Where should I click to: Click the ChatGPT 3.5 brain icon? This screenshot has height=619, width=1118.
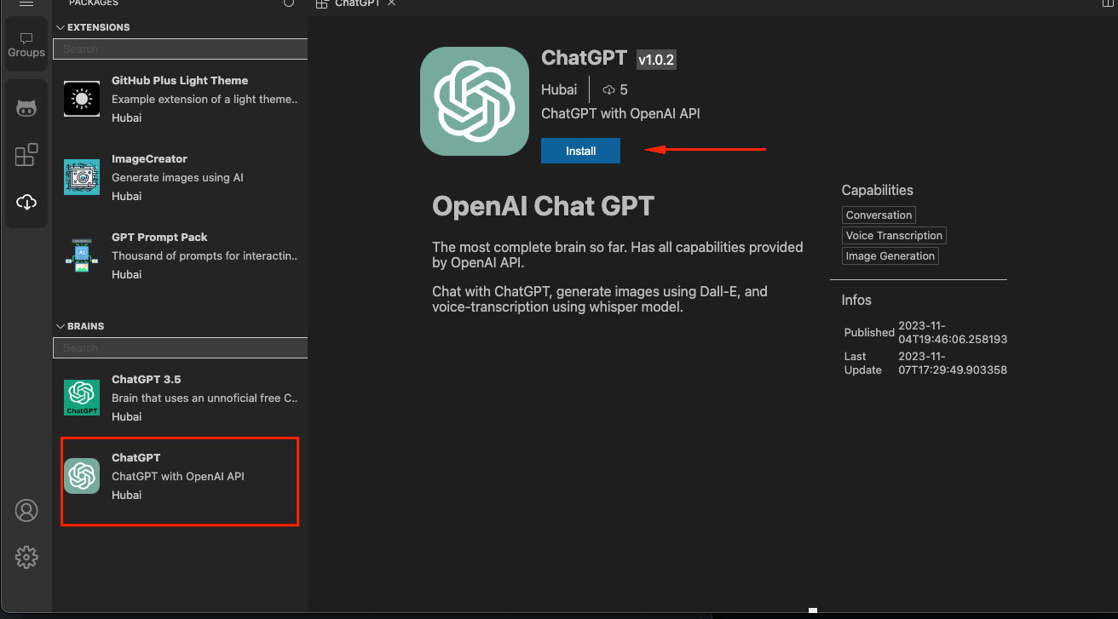82,398
